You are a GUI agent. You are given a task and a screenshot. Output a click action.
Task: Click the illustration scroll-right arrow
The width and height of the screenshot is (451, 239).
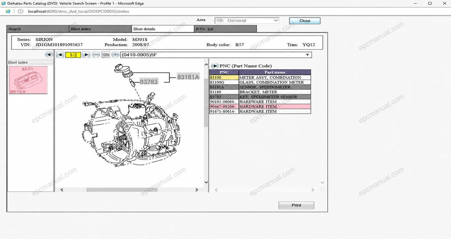point(197,190)
